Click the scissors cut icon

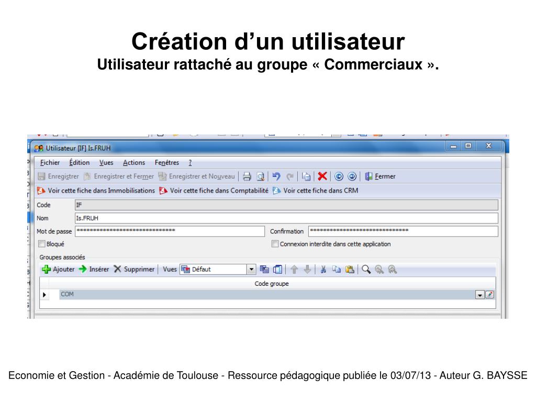pos(323,270)
